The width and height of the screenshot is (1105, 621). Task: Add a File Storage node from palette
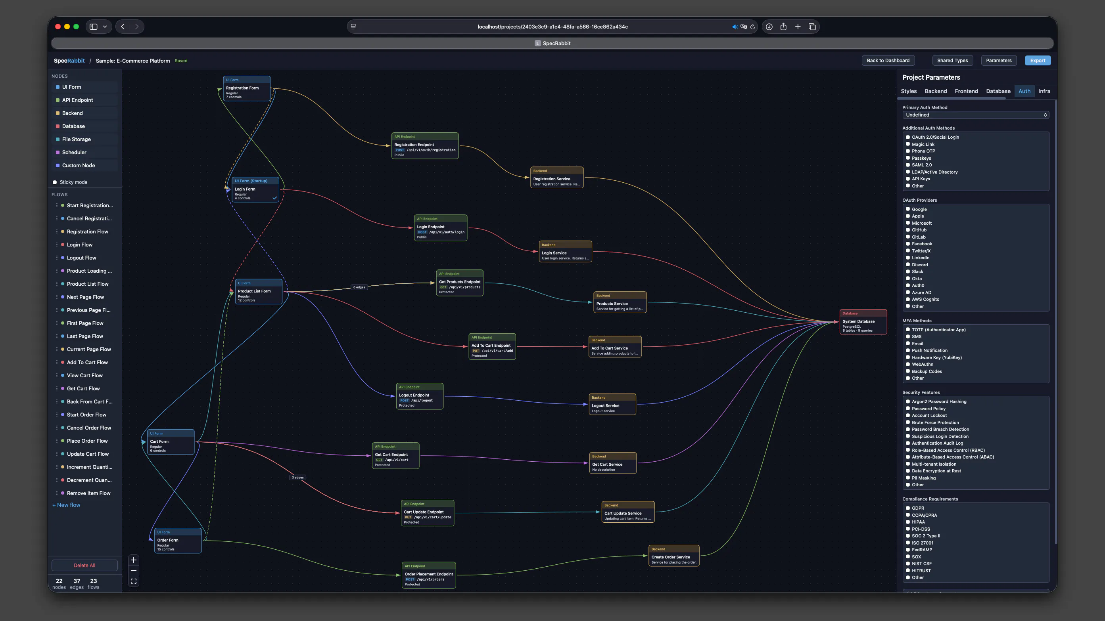[84, 139]
